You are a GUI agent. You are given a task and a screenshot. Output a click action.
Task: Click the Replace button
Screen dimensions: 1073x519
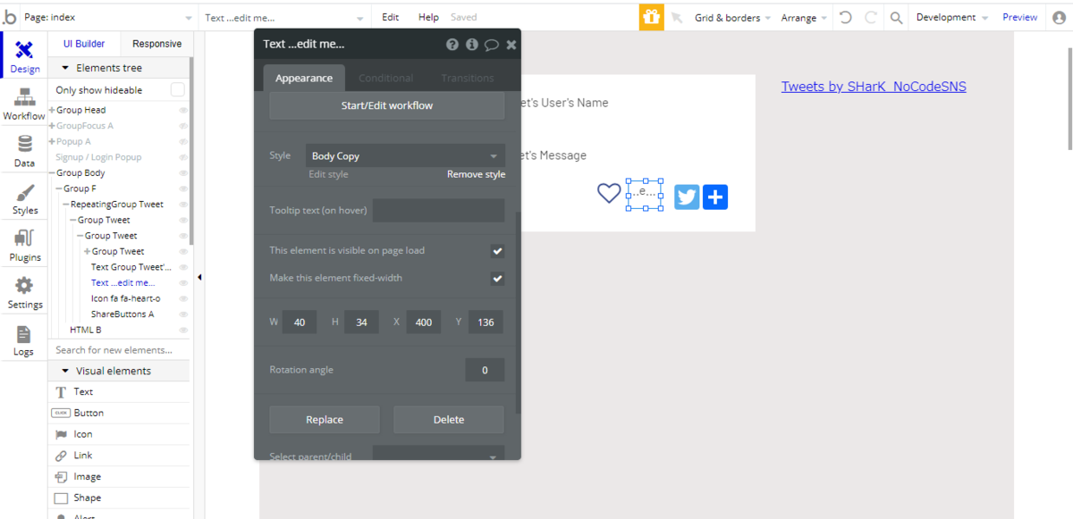click(x=325, y=420)
